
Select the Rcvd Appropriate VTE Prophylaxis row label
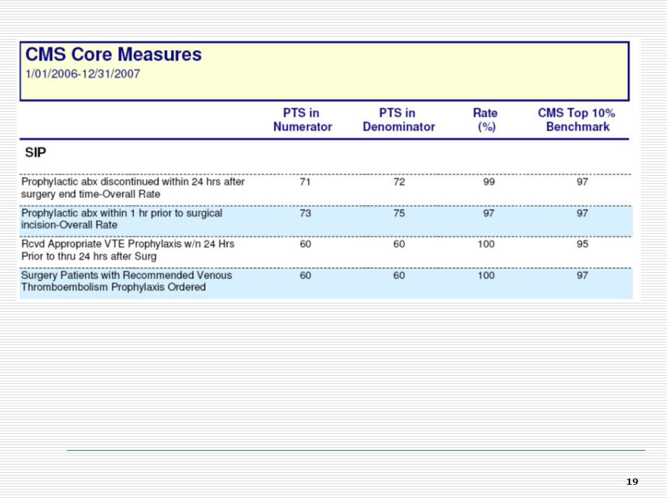tap(128, 250)
